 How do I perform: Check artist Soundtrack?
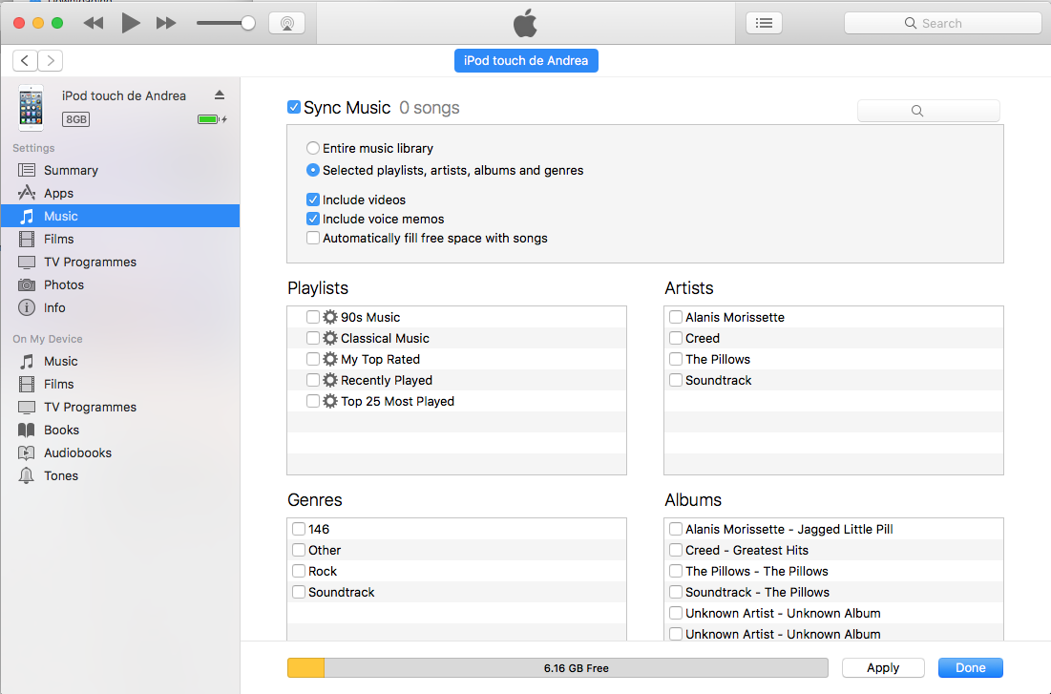pos(676,380)
